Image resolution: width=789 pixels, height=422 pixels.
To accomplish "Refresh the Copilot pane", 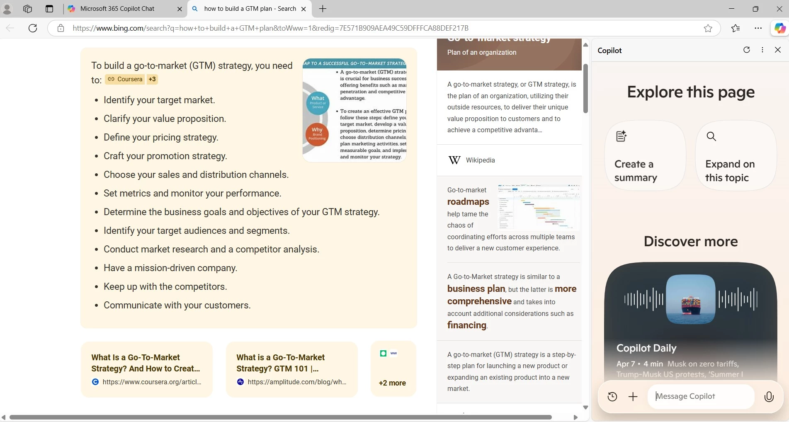I will click(x=747, y=50).
